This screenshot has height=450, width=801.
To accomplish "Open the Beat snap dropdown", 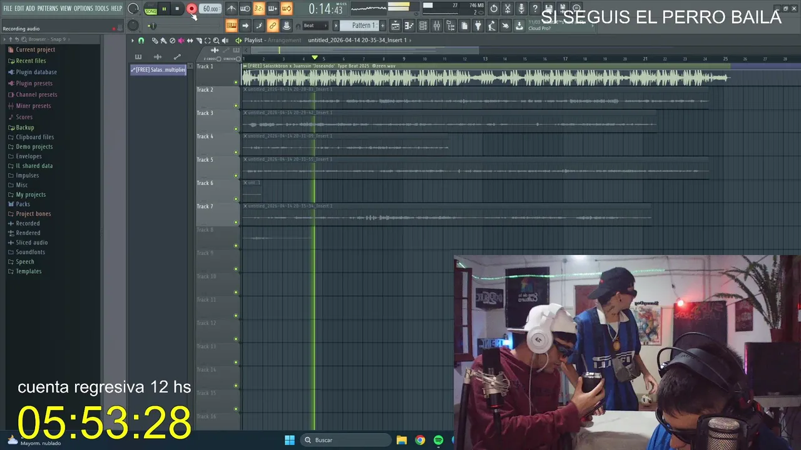I will coord(315,26).
